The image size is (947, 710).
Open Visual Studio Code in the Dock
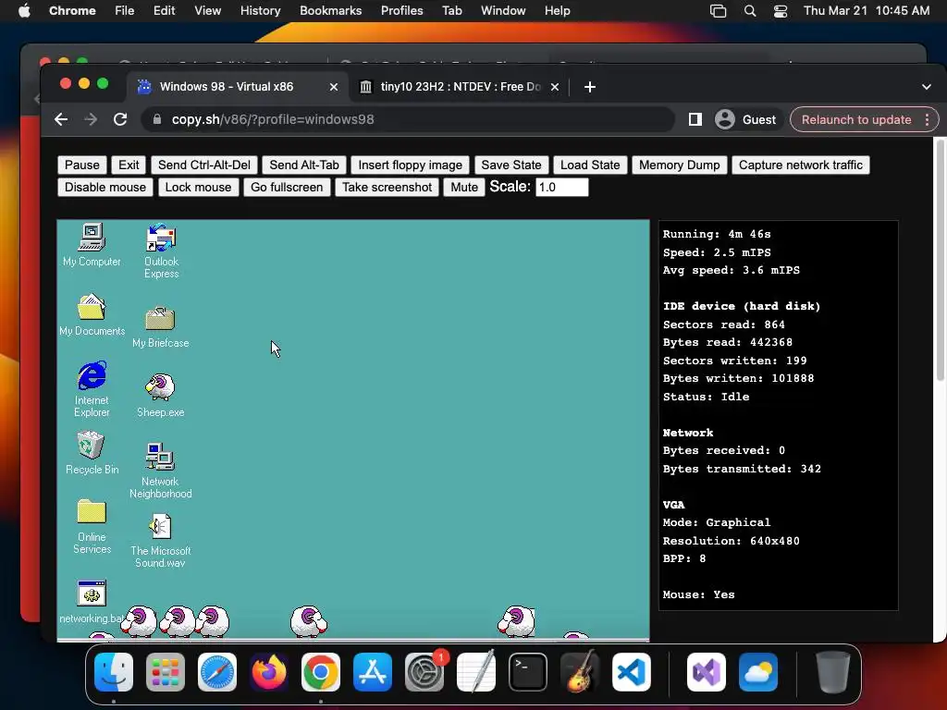pos(632,672)
